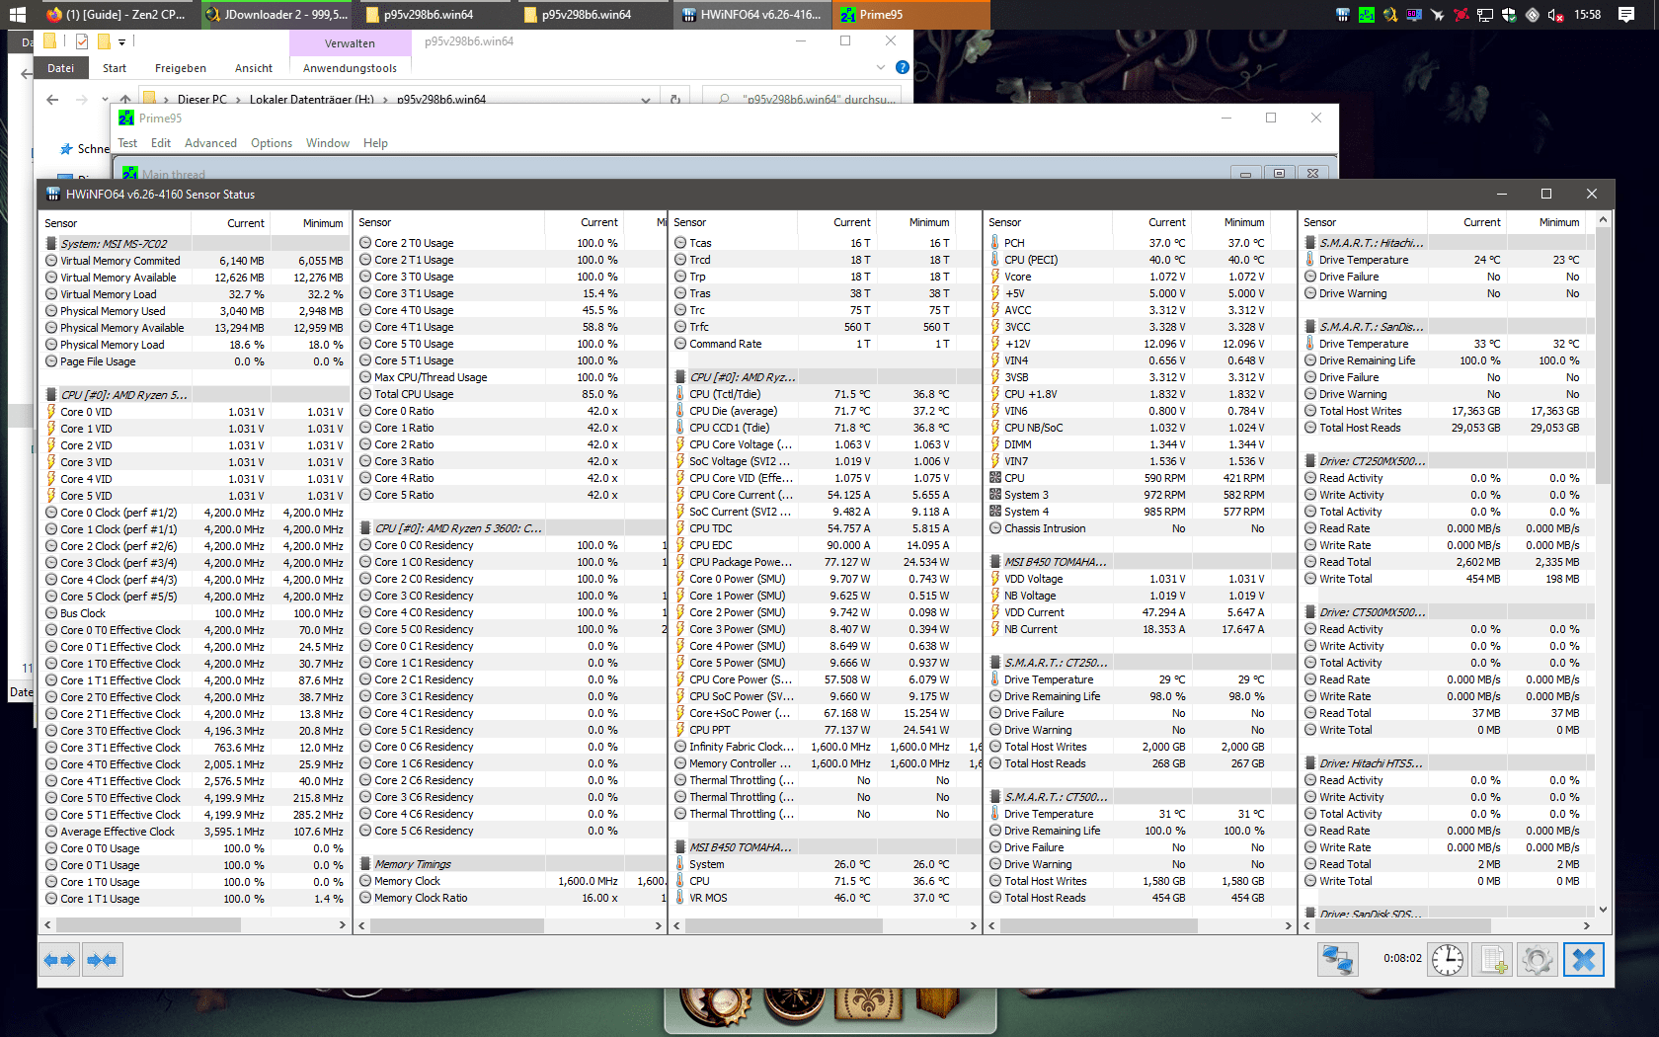Reset the HWiNFO elapsed time clock
Viewport: 1659px width, 1037px height.
tap(1448, 960)
